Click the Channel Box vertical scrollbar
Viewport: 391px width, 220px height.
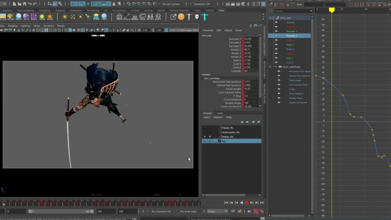pos(260,67)
